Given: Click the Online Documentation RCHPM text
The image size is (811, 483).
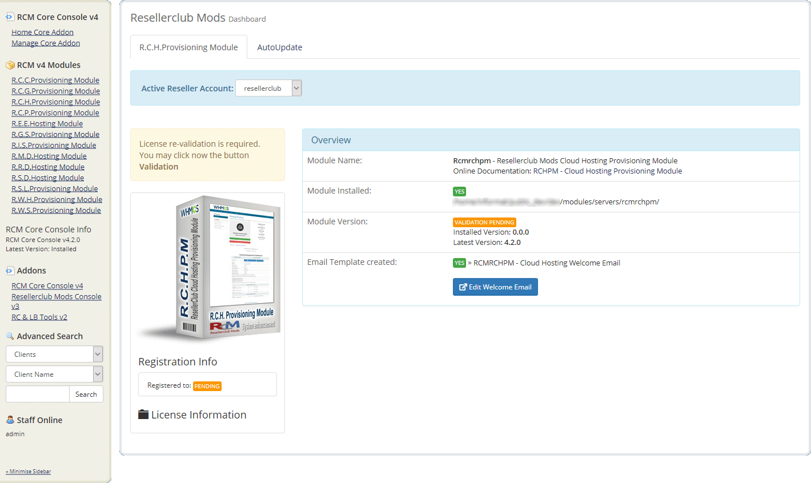Looking at the screenshot, I should point(567,171).
